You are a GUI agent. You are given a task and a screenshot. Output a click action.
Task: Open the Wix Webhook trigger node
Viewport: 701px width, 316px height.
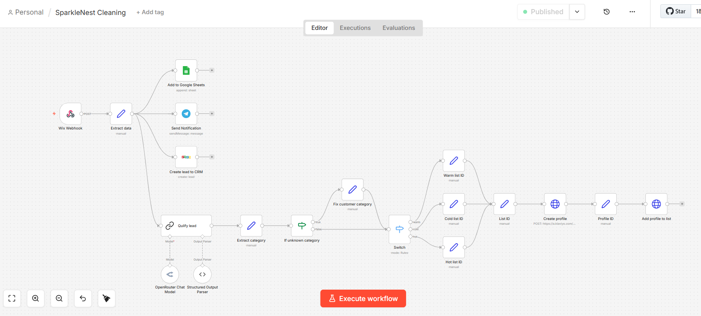pyautogui.click(x=71, y=114)
